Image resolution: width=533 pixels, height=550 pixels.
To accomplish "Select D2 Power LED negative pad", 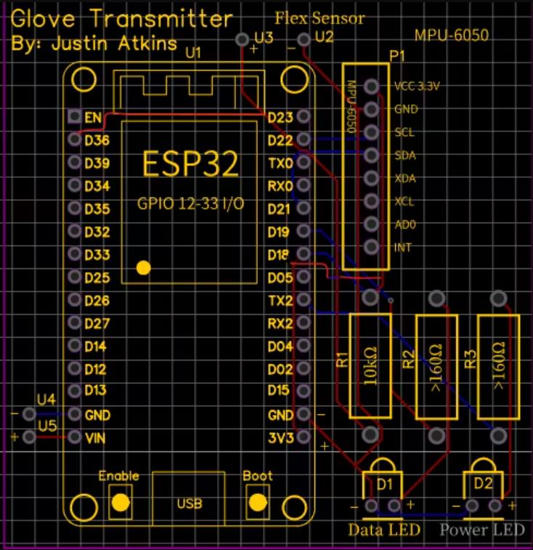I will coord(472,506).
